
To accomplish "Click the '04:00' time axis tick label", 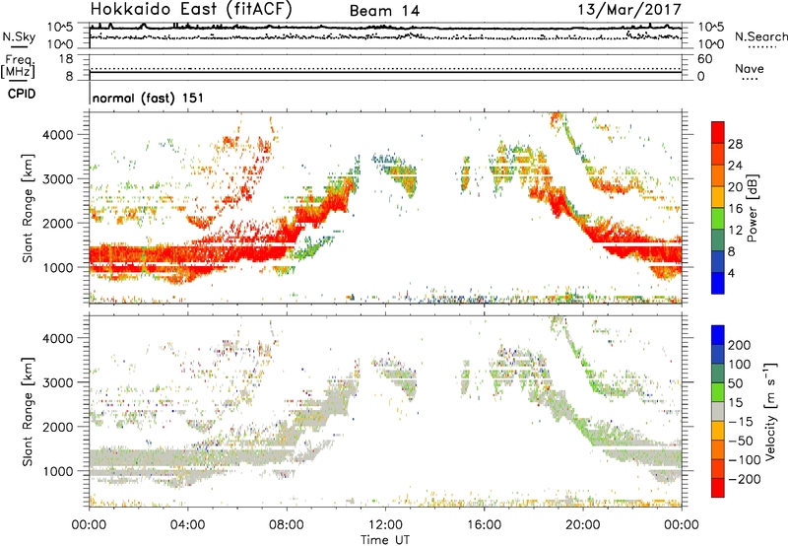I will [188, 525].
